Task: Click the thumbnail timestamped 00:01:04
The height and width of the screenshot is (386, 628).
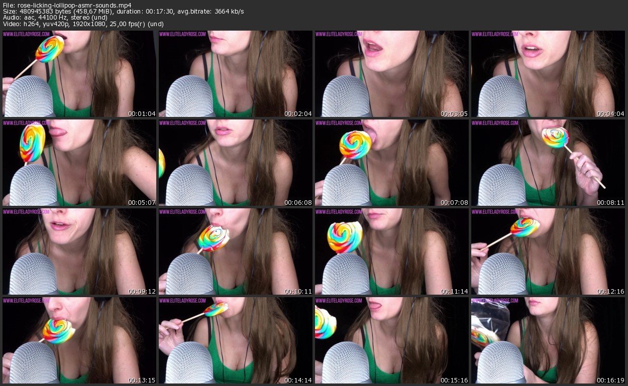Action: [x=79, y=74]
